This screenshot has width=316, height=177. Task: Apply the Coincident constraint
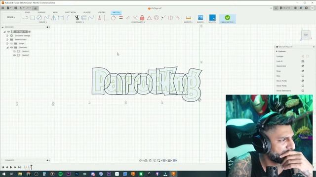point(107,18)
